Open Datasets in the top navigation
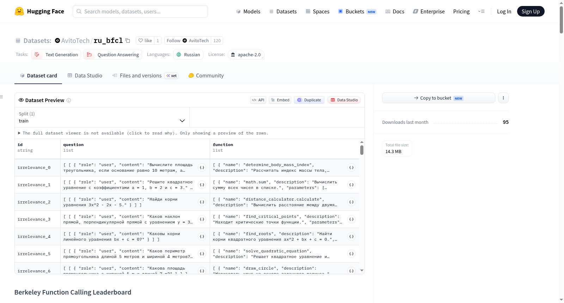The height and width of the screenshot is (303, 564). click(x=283, y=11)
